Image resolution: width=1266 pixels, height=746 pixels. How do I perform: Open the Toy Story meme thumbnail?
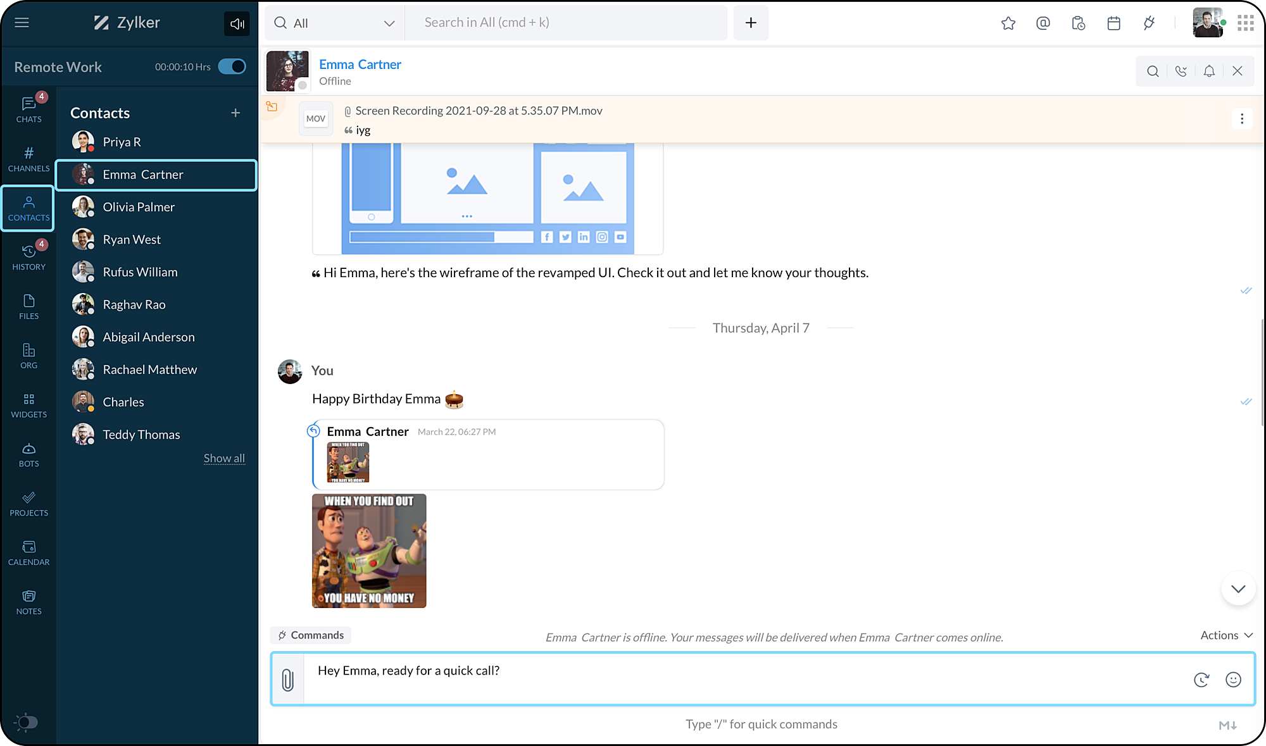(369, 550)
